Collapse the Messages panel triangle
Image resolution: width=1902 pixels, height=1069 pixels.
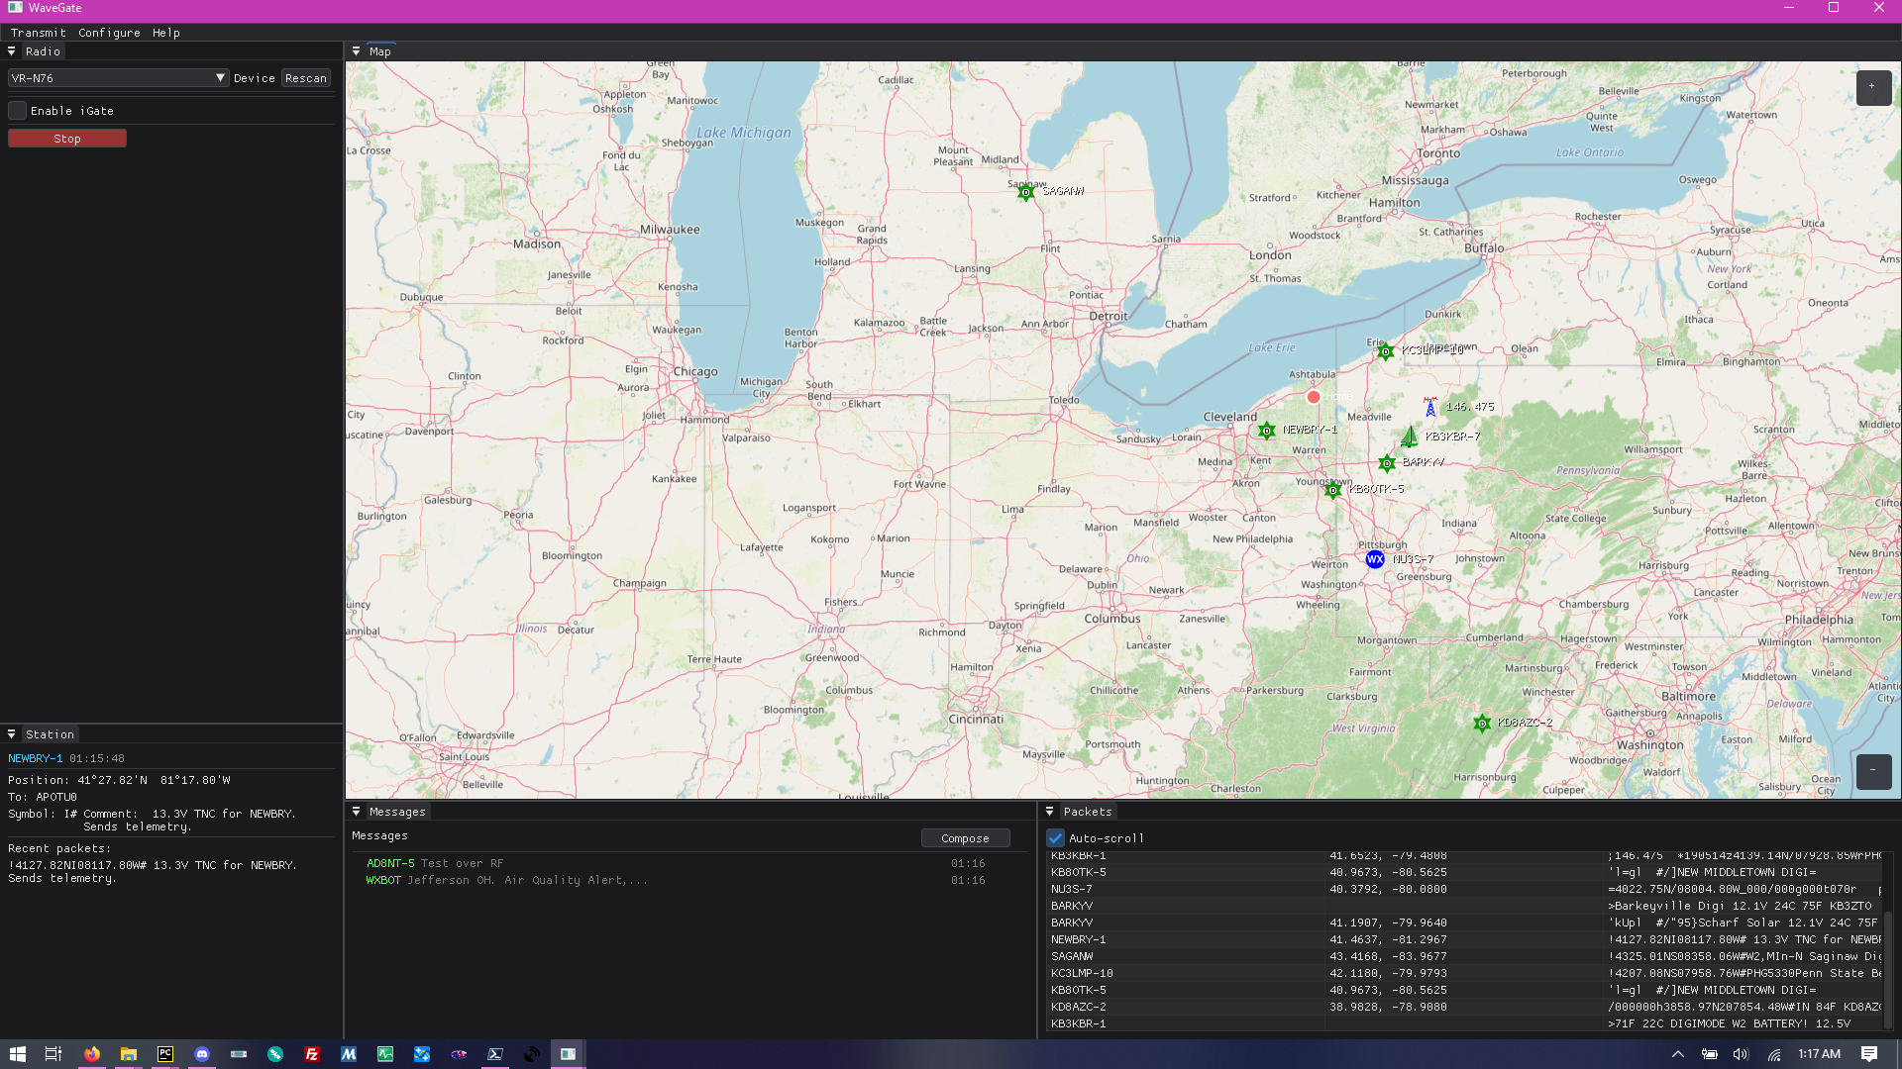pyautogui.click(x=356, y=812)
